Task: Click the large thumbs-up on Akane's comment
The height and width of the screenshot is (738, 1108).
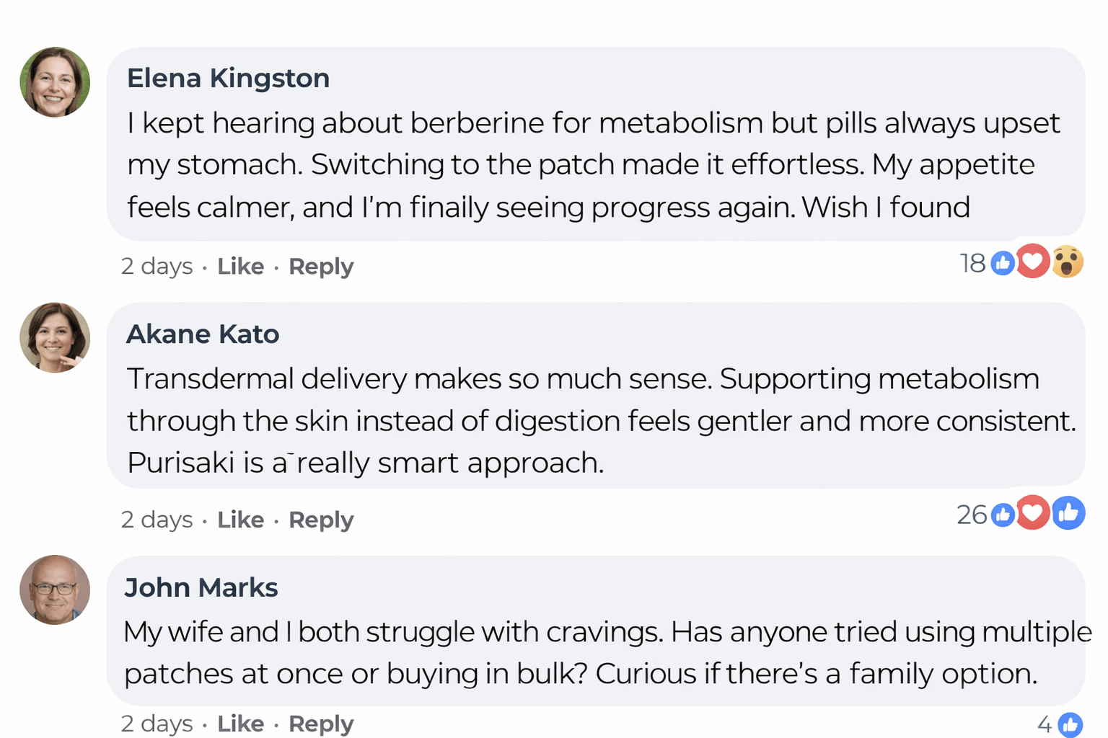Action: tap(1068, 513)
